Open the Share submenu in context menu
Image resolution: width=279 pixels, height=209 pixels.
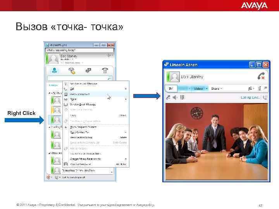tap(96, 99)
